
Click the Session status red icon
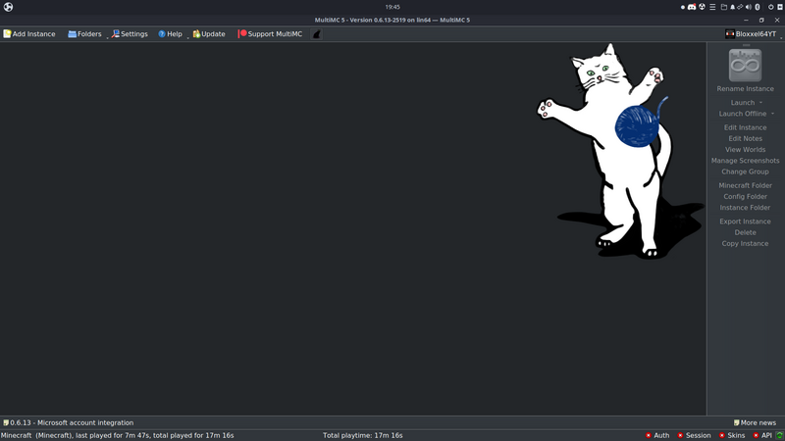[x=680, y=435]
